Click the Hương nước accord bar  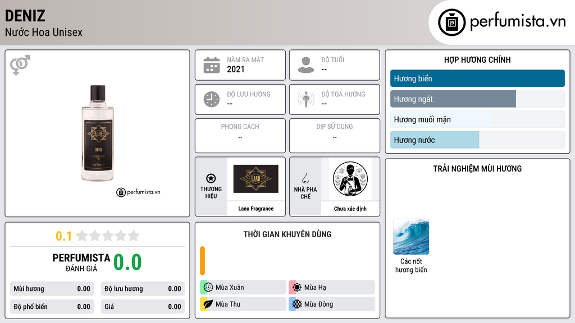(477, 140)
